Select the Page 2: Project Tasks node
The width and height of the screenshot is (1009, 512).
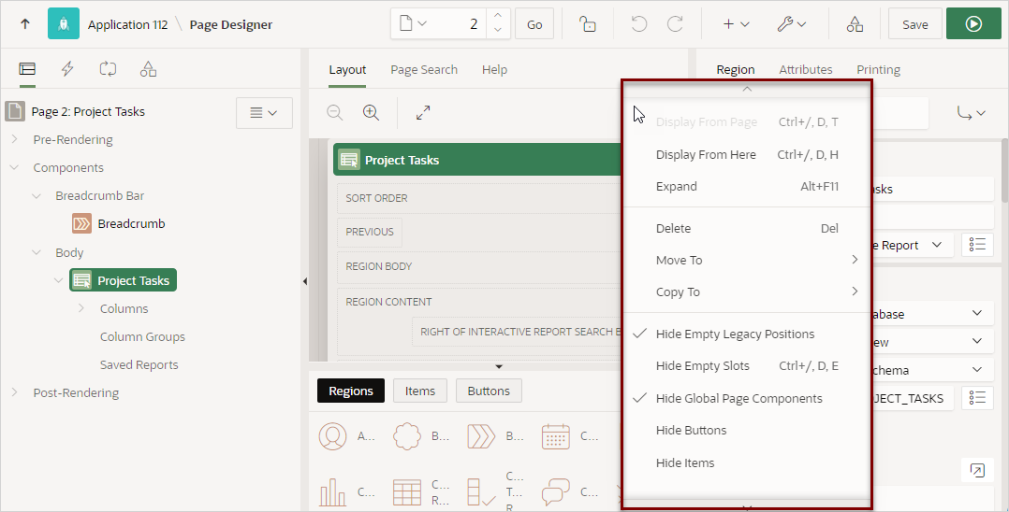coord(88,112)
